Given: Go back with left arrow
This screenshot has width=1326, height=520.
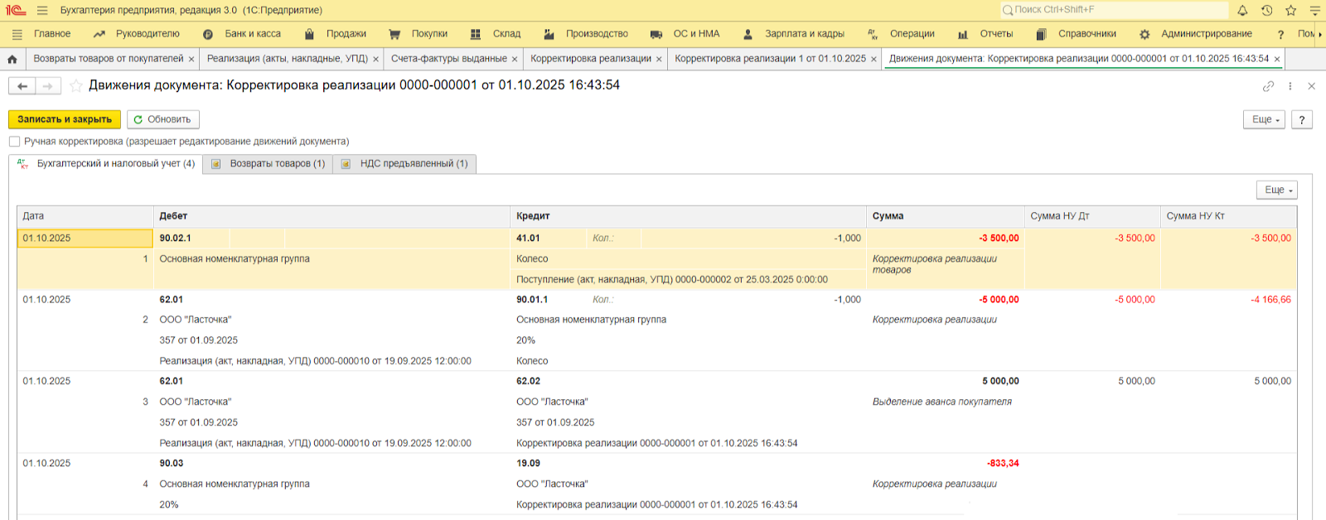Looking at the screenshot, I should coord(22,86).
